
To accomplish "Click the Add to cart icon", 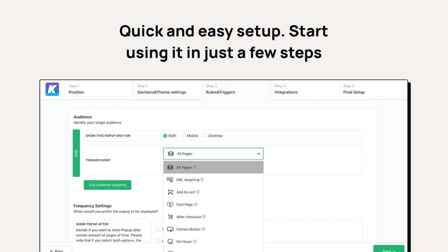I will pyautogui.click(x=170, y=192).
